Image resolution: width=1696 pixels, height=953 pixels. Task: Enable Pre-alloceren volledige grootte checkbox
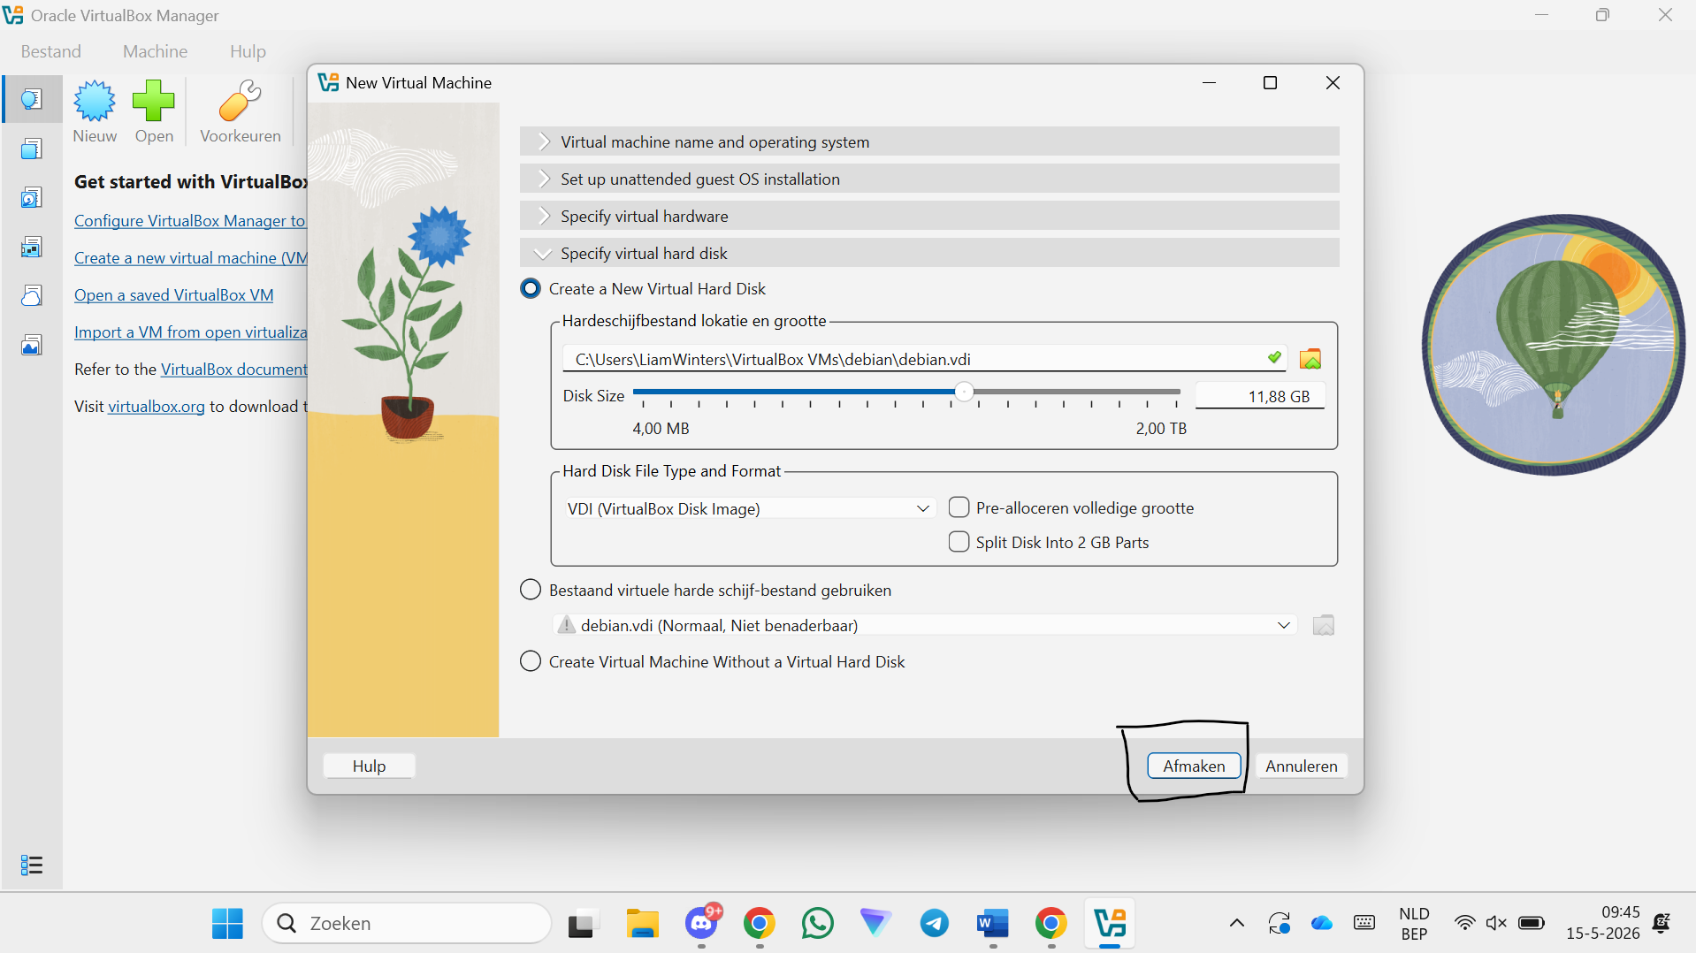[x=959, y=507]
